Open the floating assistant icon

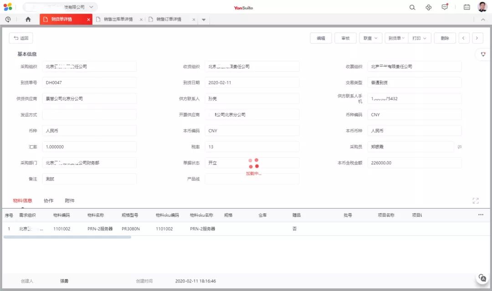pos(482,278)
